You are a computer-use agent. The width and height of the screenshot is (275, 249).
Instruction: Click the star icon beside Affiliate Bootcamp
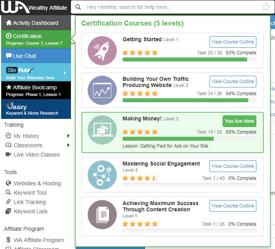9,87
